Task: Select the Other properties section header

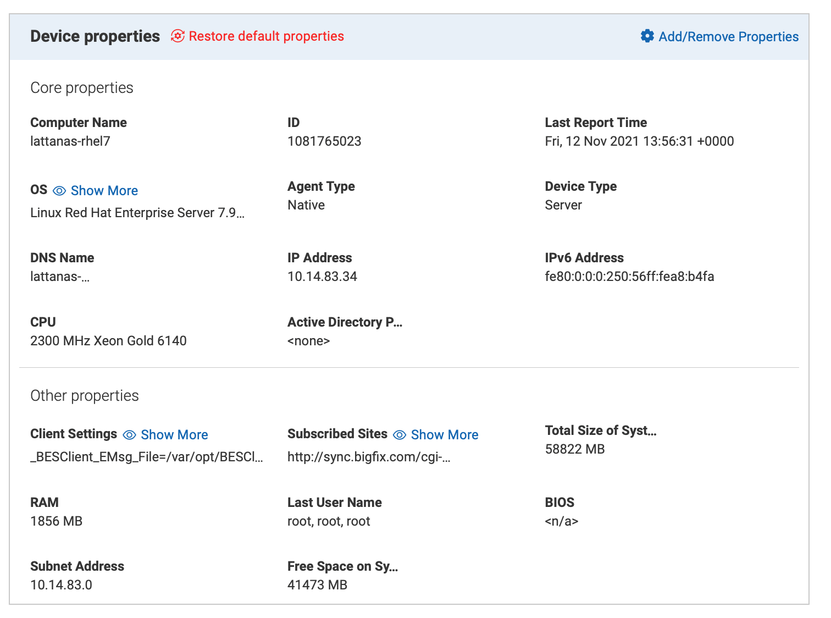Action: coord(85,395)
